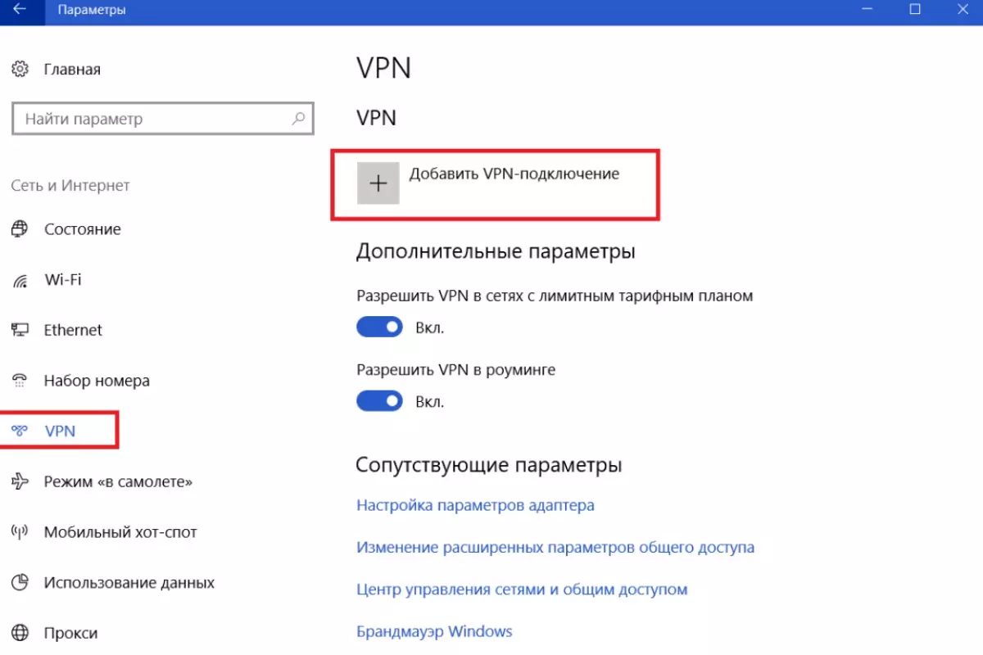This screenshot has width=983, height=655.
Task: Go back using the arrow in the title bar
Action: (20, 10)
